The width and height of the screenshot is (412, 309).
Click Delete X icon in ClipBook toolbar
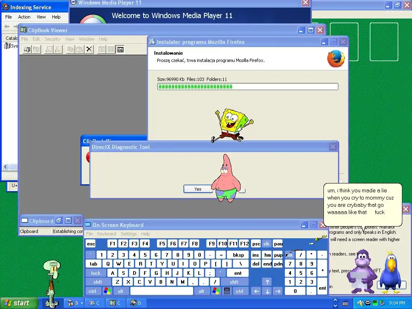point(89,49)
